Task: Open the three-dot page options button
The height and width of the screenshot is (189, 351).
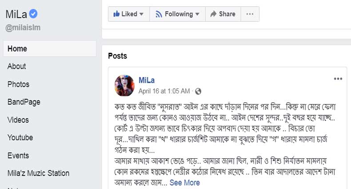Action: click(x=250, y=14)
